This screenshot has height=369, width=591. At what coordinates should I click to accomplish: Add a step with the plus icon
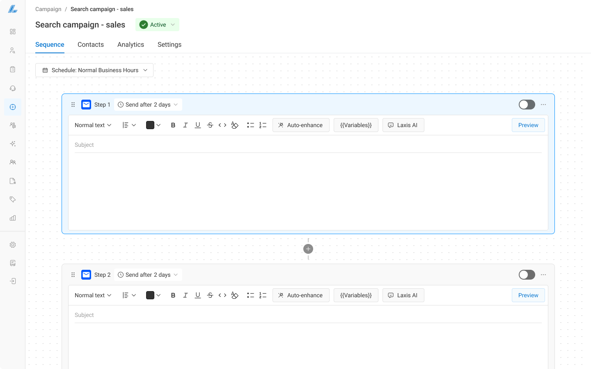click(308, 249)
